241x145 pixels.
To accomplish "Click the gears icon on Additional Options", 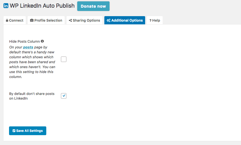I will [109, 21].
